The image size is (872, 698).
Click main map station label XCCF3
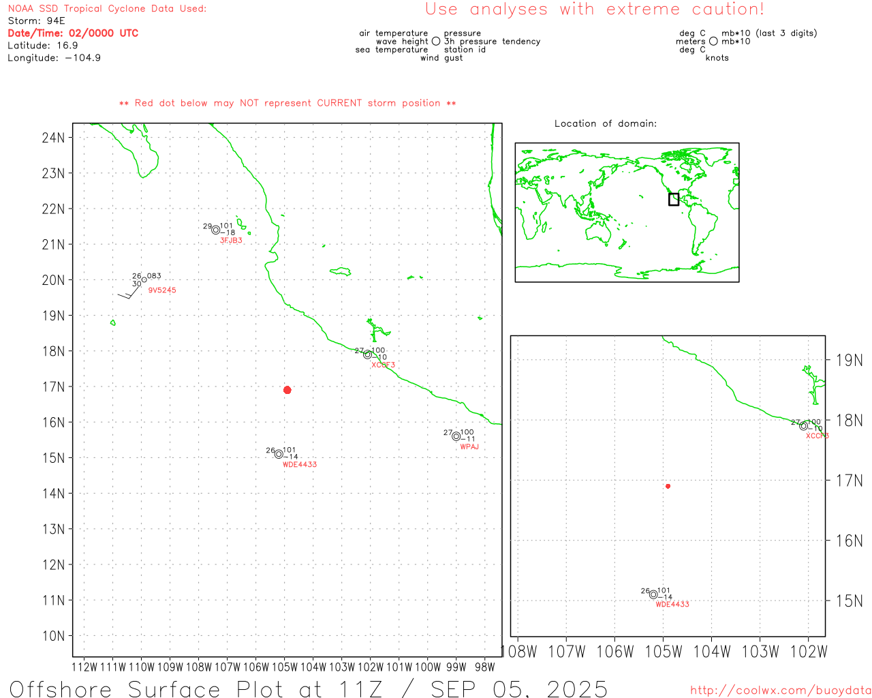tap(383, 365)
